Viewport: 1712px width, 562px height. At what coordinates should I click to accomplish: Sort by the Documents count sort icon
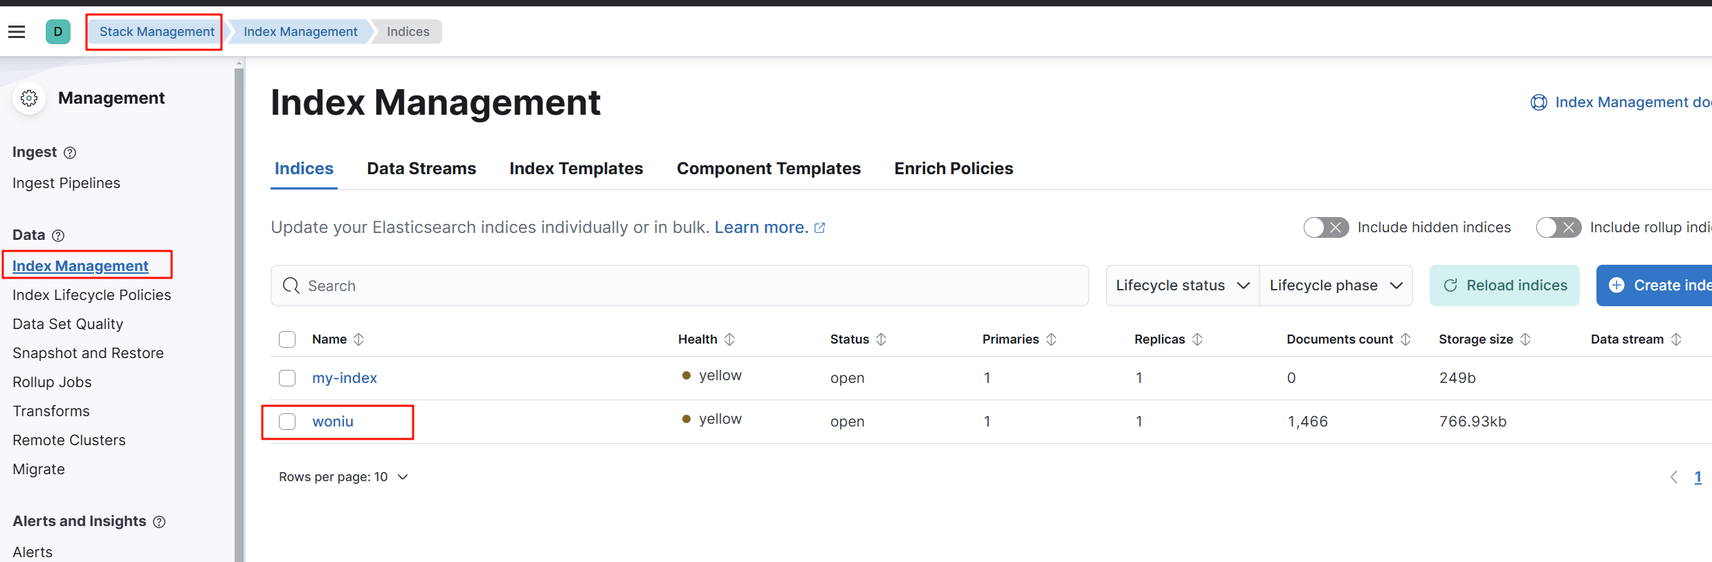click(1405, 339)
